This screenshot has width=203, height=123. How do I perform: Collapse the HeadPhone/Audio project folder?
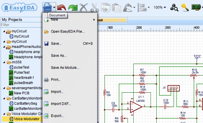(x=4, y=47)
